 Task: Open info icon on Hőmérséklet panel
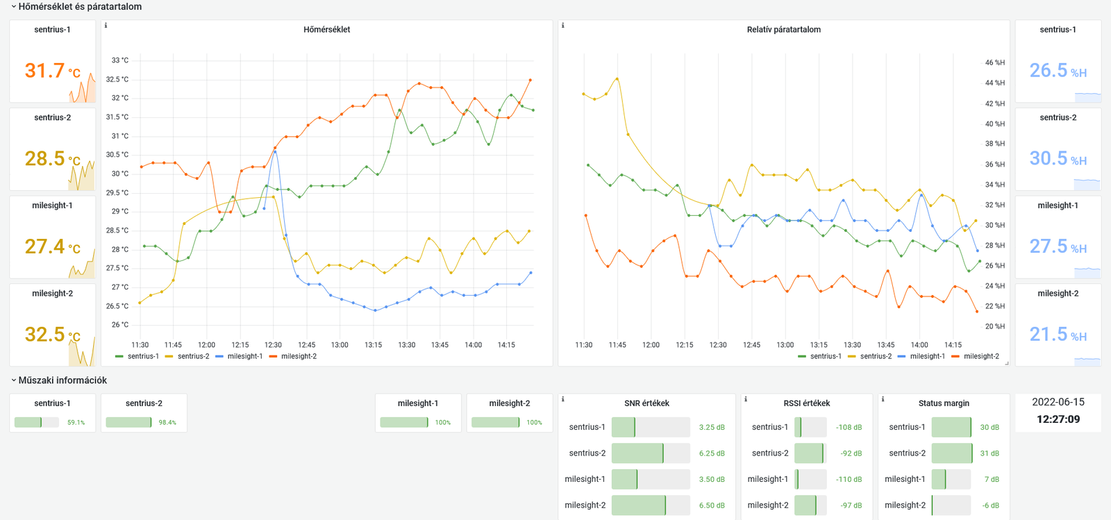click(106, 26)
